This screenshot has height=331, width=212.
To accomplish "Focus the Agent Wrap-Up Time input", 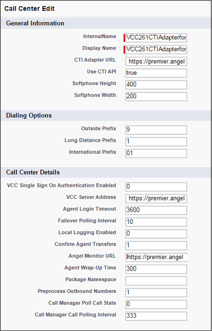I will [x=156, y=269].
